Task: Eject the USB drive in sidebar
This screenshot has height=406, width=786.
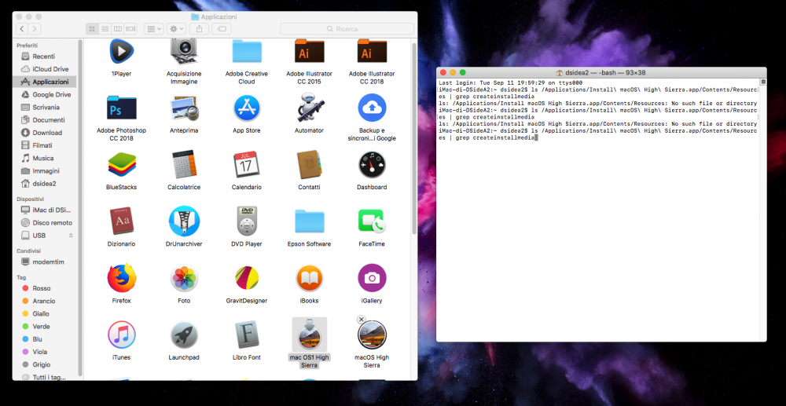Action: pos(71,236)
